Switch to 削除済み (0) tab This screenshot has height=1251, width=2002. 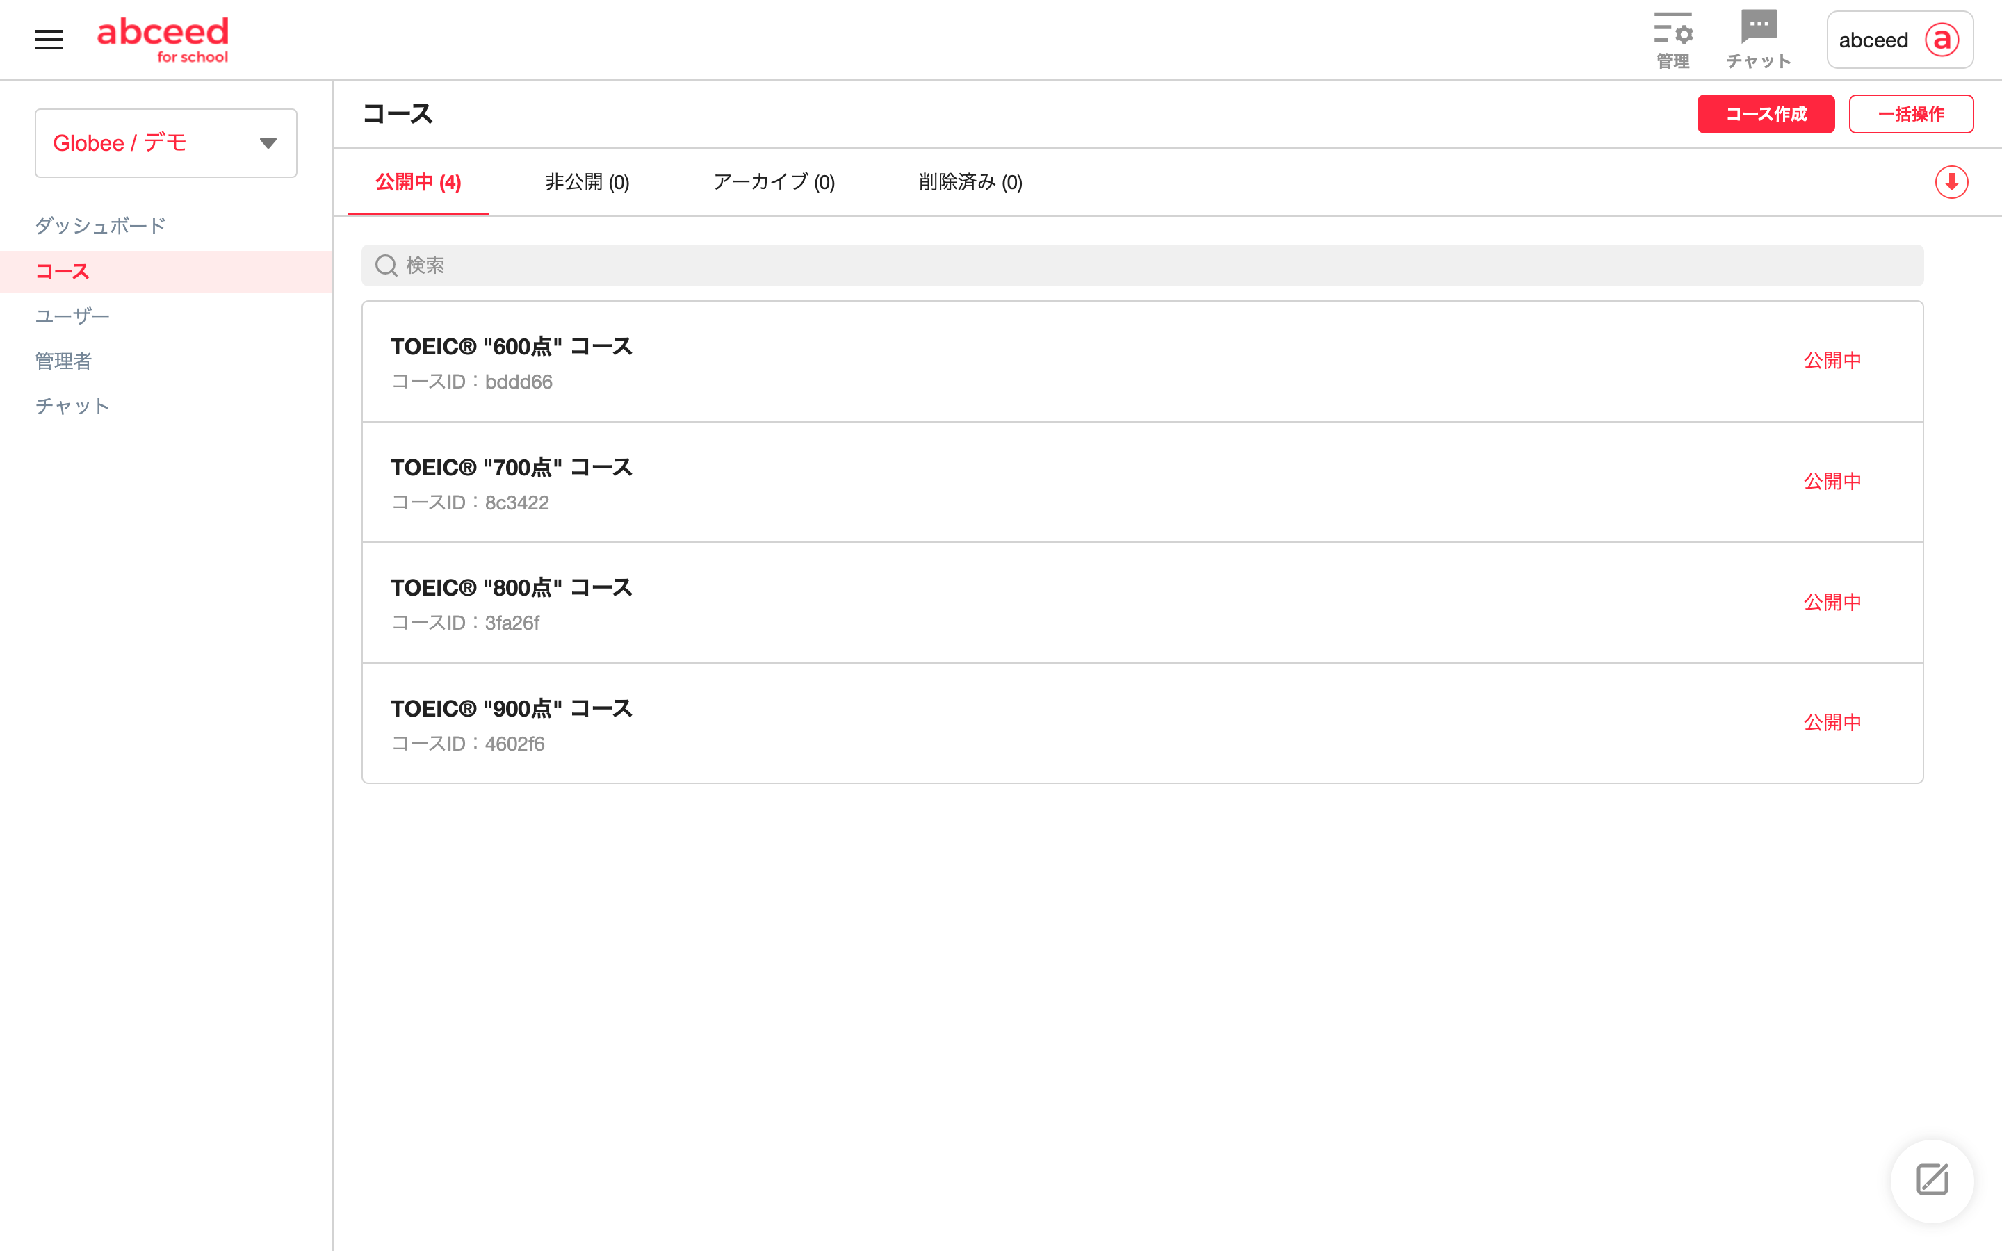coord(970,182)
